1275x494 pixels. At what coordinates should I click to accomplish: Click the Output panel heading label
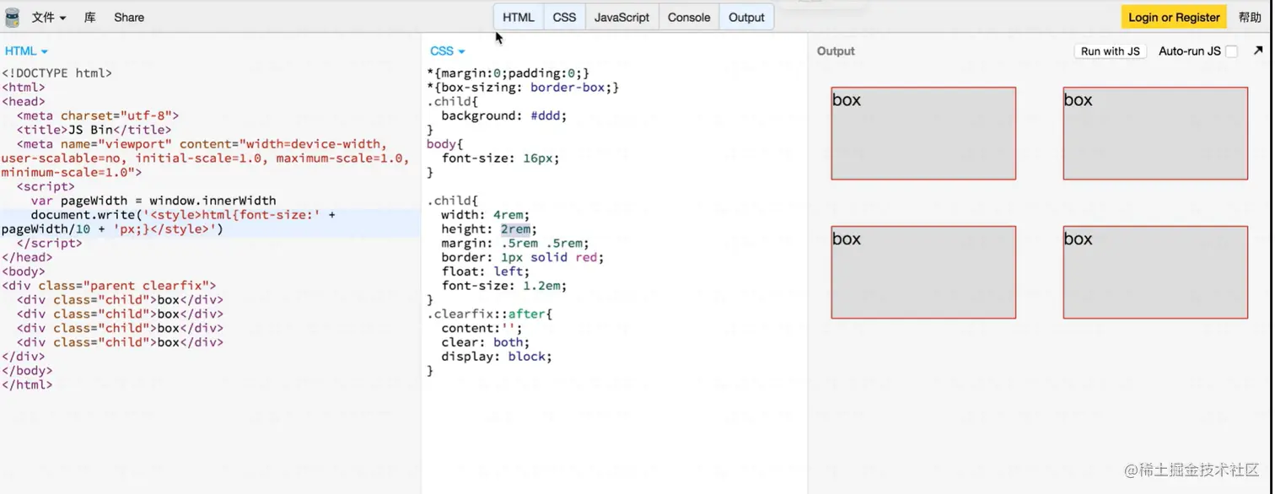[x=836, y=51]
